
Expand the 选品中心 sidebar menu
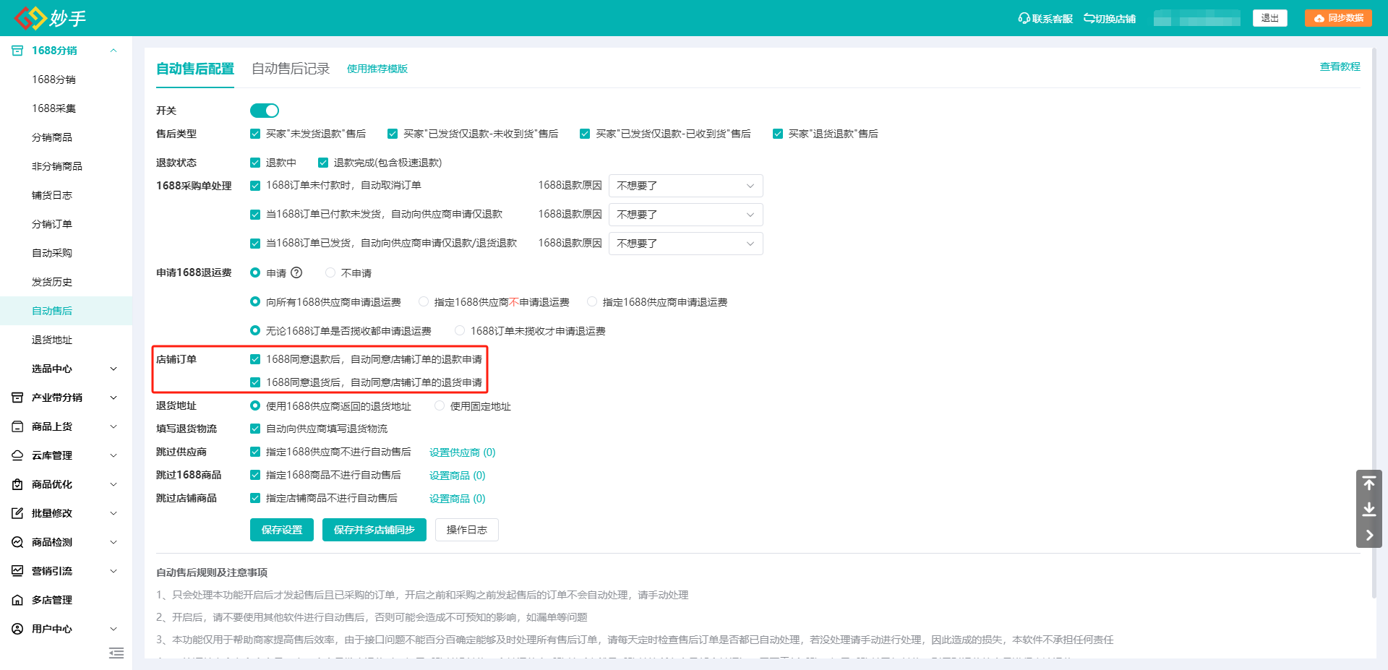[113, 369]
